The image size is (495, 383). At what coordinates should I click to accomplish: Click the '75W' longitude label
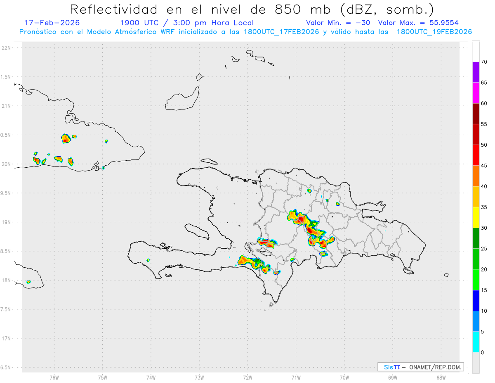point(103,377)
